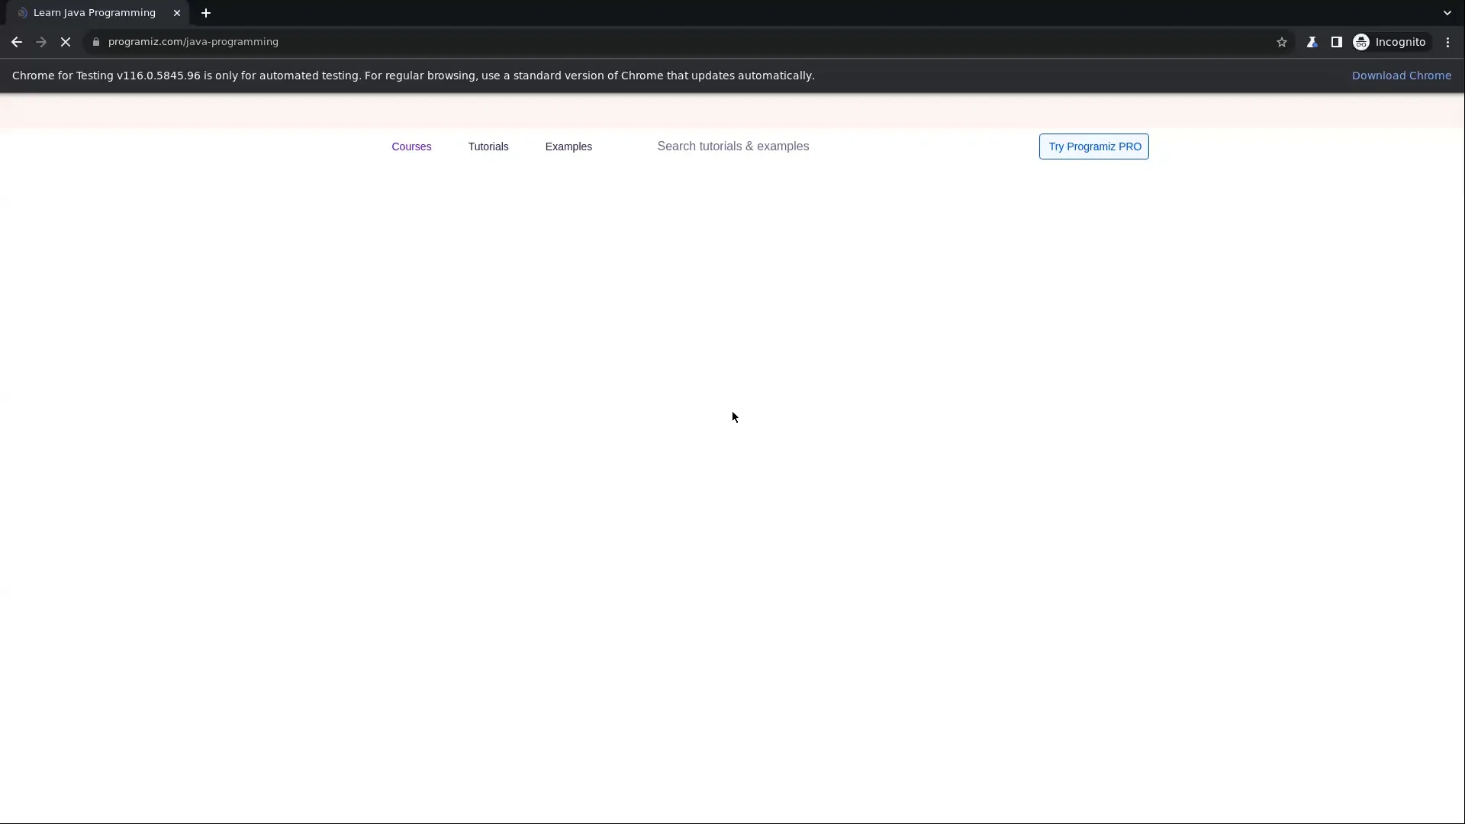This screenshot has width=1465, height=824.
Task: Open a new tab with plus icon
Action: pos(205,12)
